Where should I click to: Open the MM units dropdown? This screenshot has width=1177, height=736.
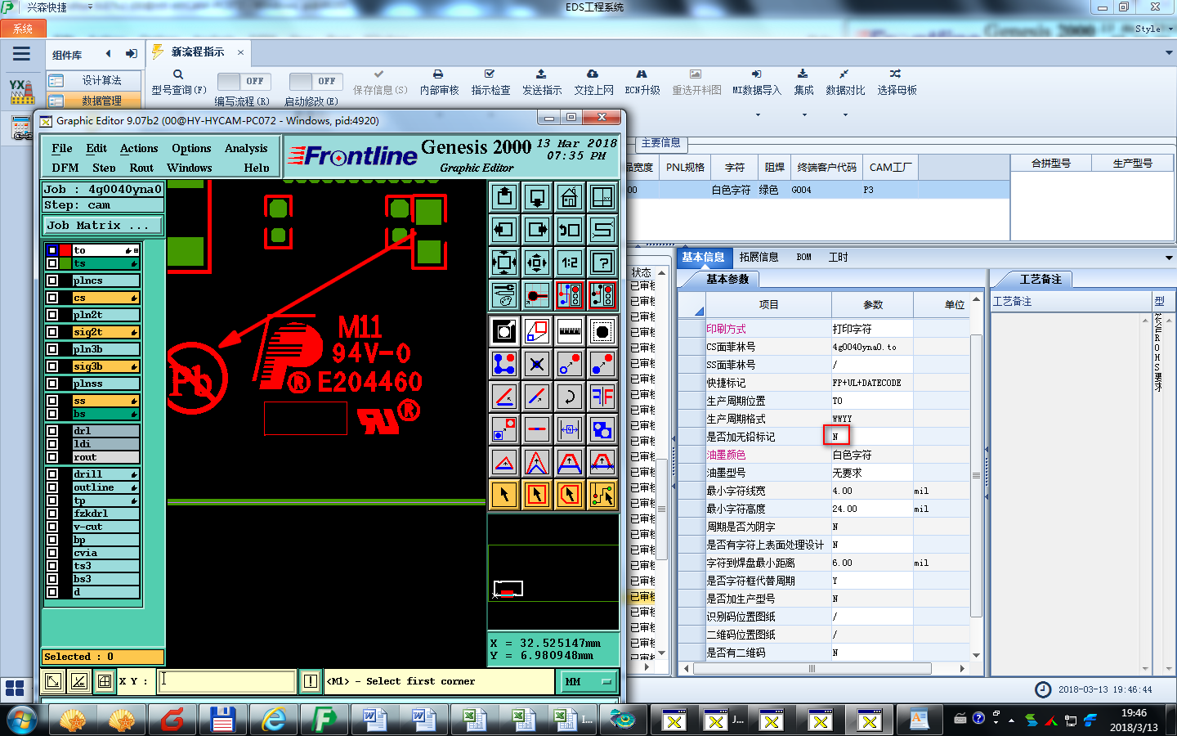[x=588, y=681]
